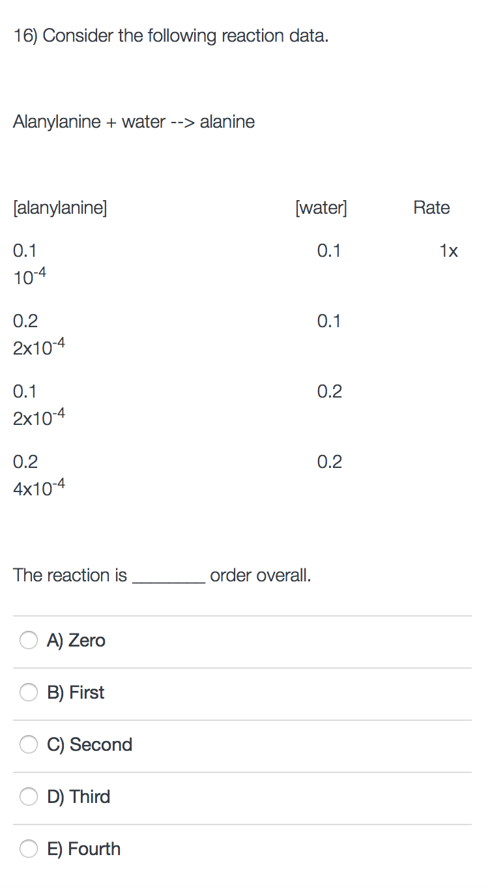Screen dimensions: 490x889
Task: Click the answer label A) Zero
Action: coord(76,640)
